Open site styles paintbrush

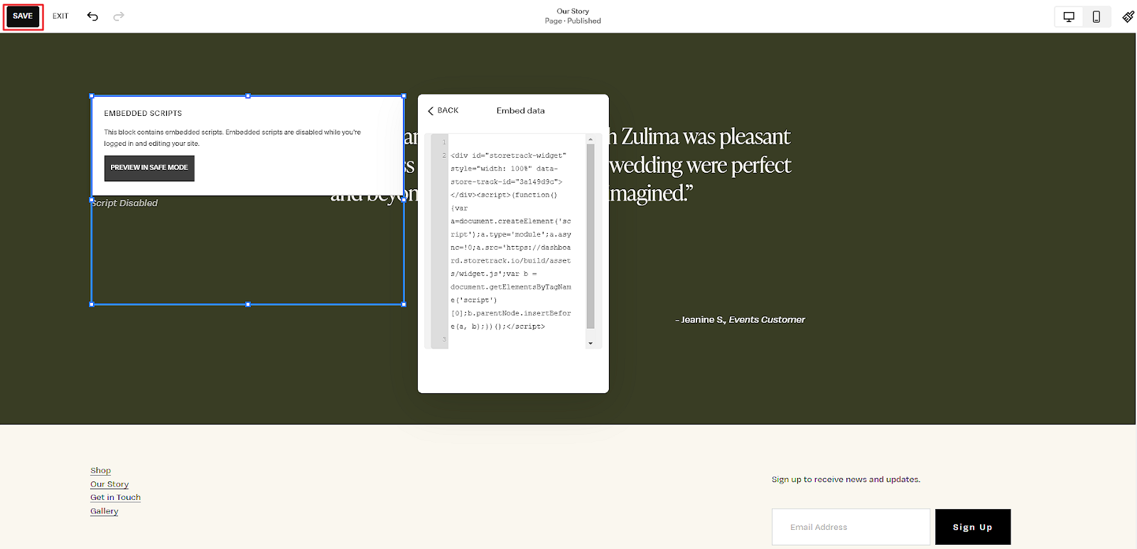[1128, 16]
